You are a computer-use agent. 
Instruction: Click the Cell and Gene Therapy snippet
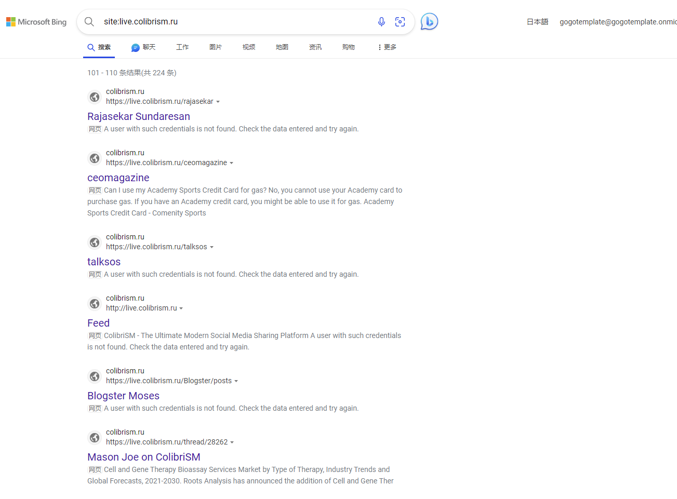pyautogui.click(x=241, y=475)
